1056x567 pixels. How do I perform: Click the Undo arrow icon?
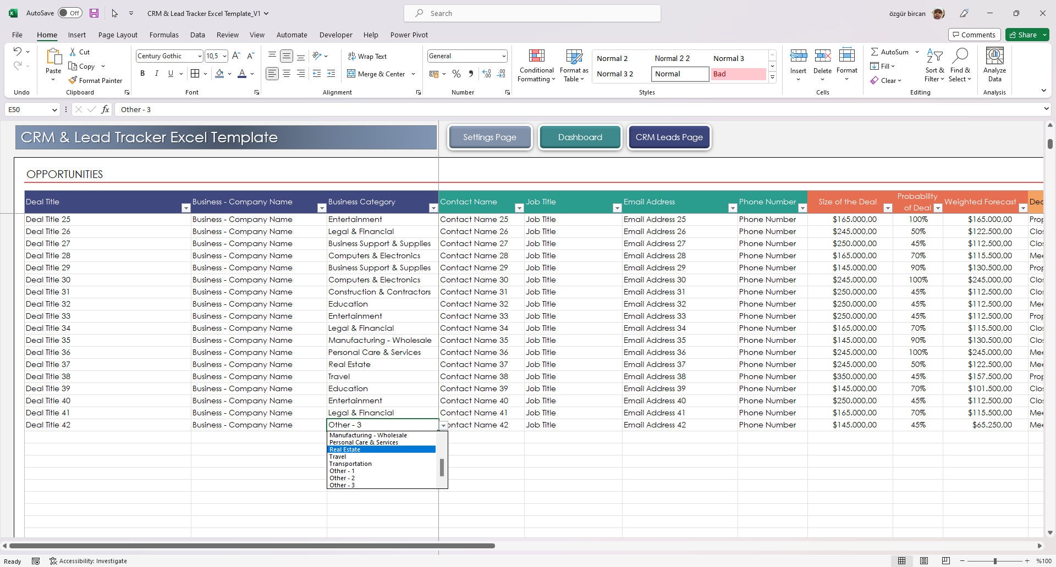(17, 52)
